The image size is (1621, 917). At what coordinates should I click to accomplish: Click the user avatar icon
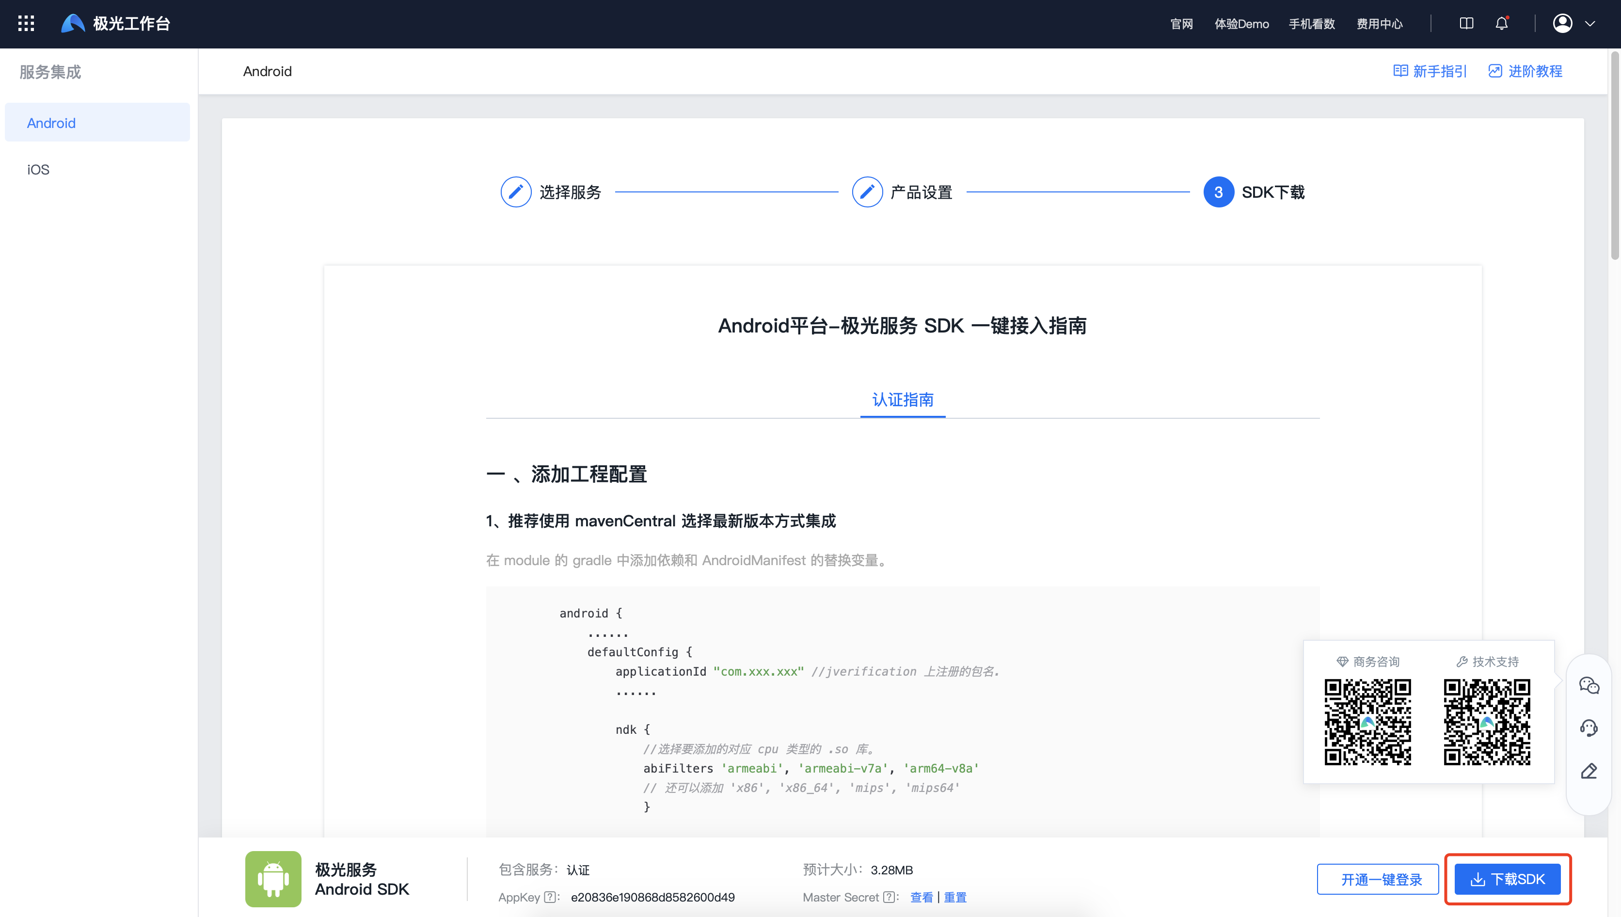point(1562,24)
